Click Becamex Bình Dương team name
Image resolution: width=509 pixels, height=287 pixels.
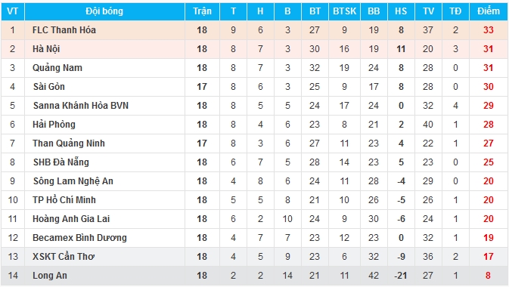click(x=79, y=237)
